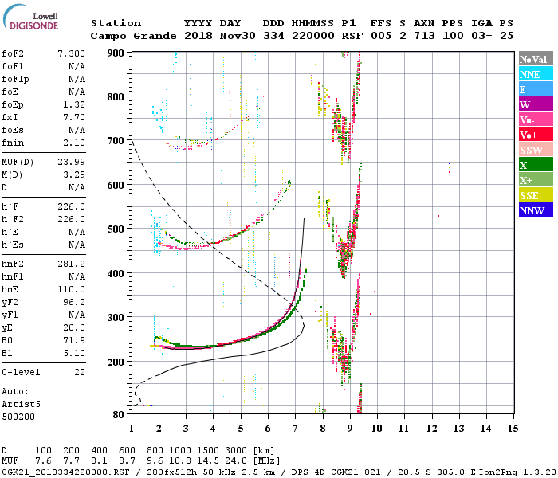The width and height of the screenshot is (558, 478).
Task: Select the SSW legend swatch
Action: point(536,150)
